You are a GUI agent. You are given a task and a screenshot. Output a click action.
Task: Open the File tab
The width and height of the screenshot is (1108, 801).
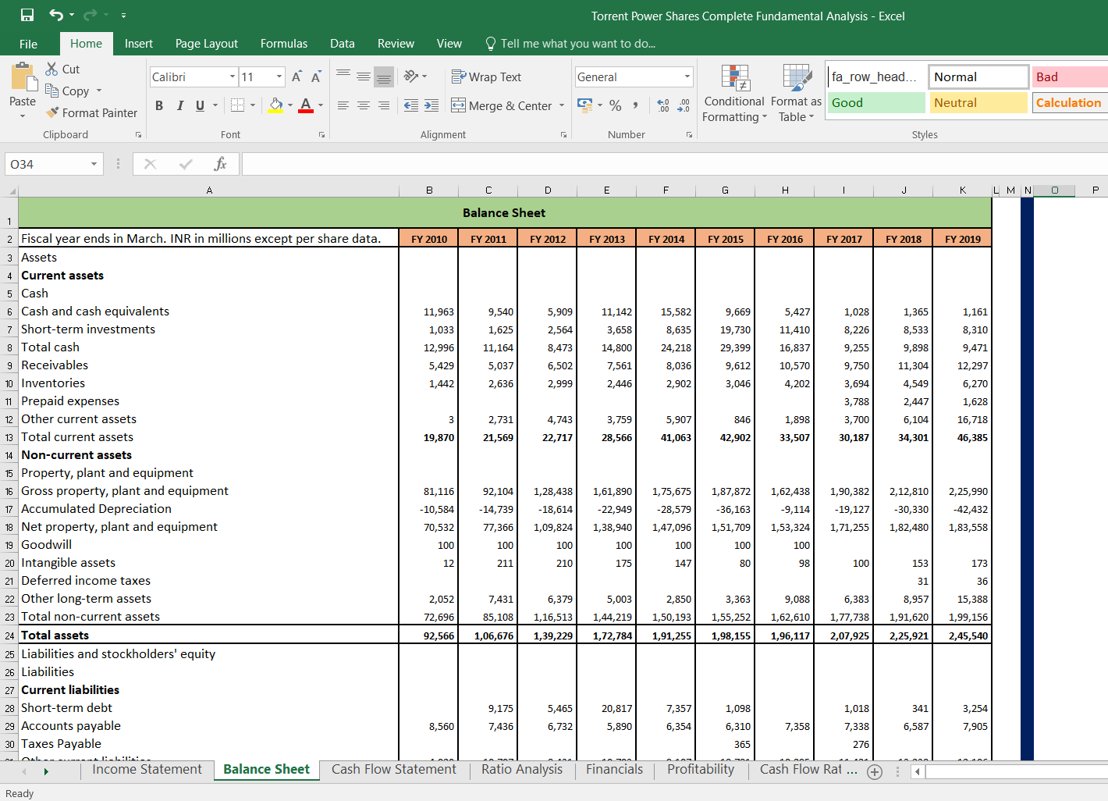28,44
